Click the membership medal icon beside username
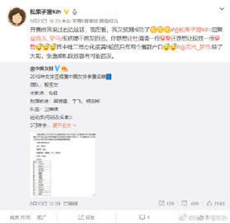This screenshot has width=230, height=223. [75, 12]
